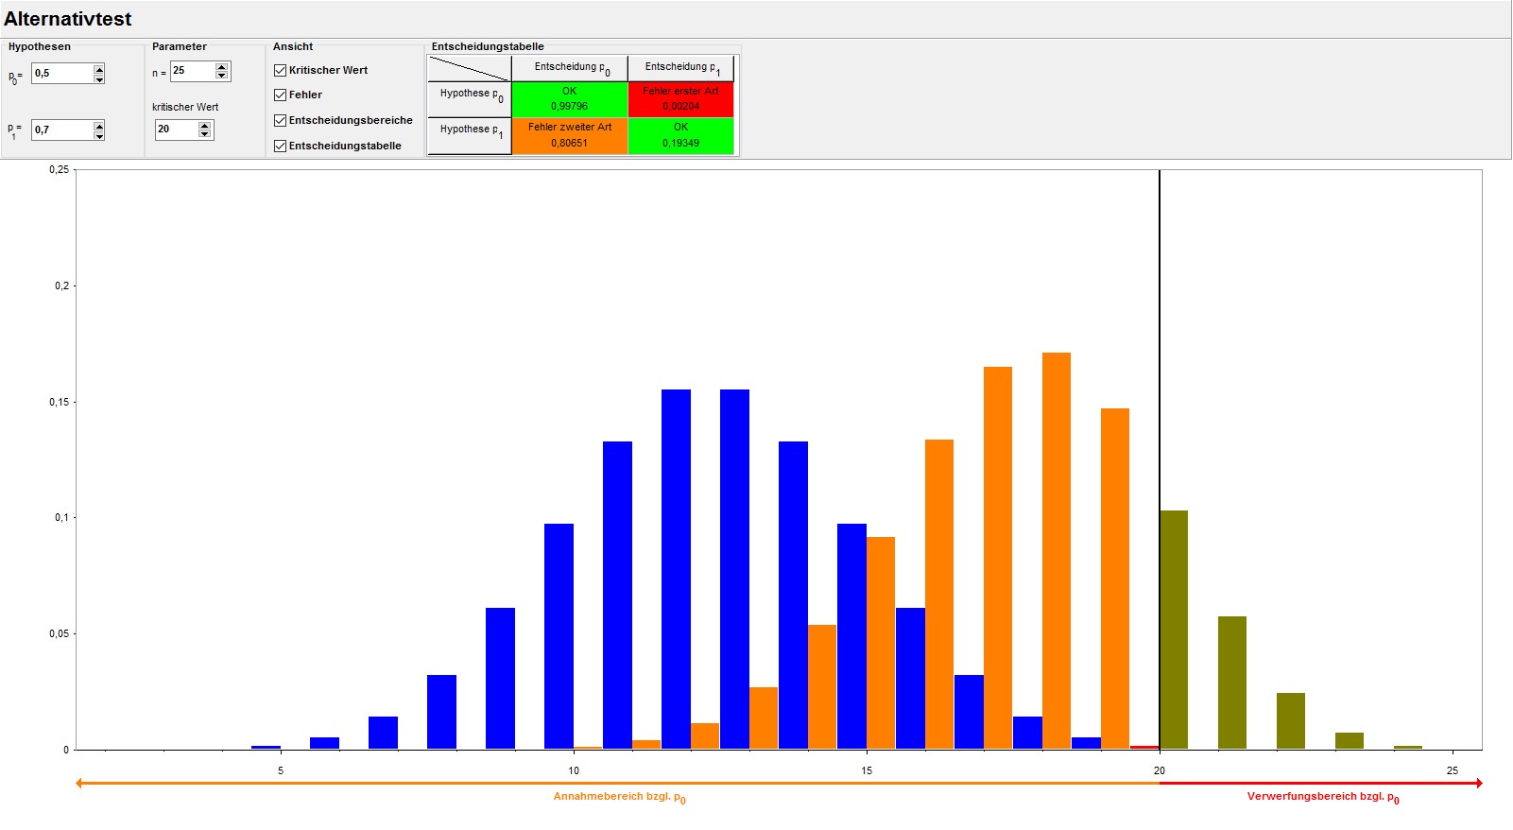Focus the p1 hypothesis input field

pyautogui.click(x=62, y=130)
